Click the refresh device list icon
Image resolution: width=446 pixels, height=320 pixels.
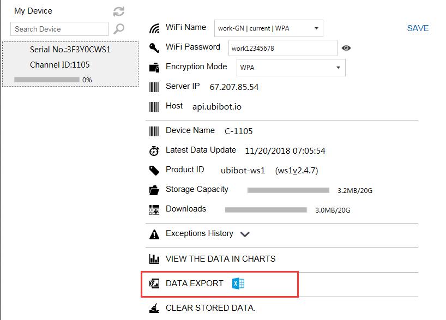[x=119, y=11]
